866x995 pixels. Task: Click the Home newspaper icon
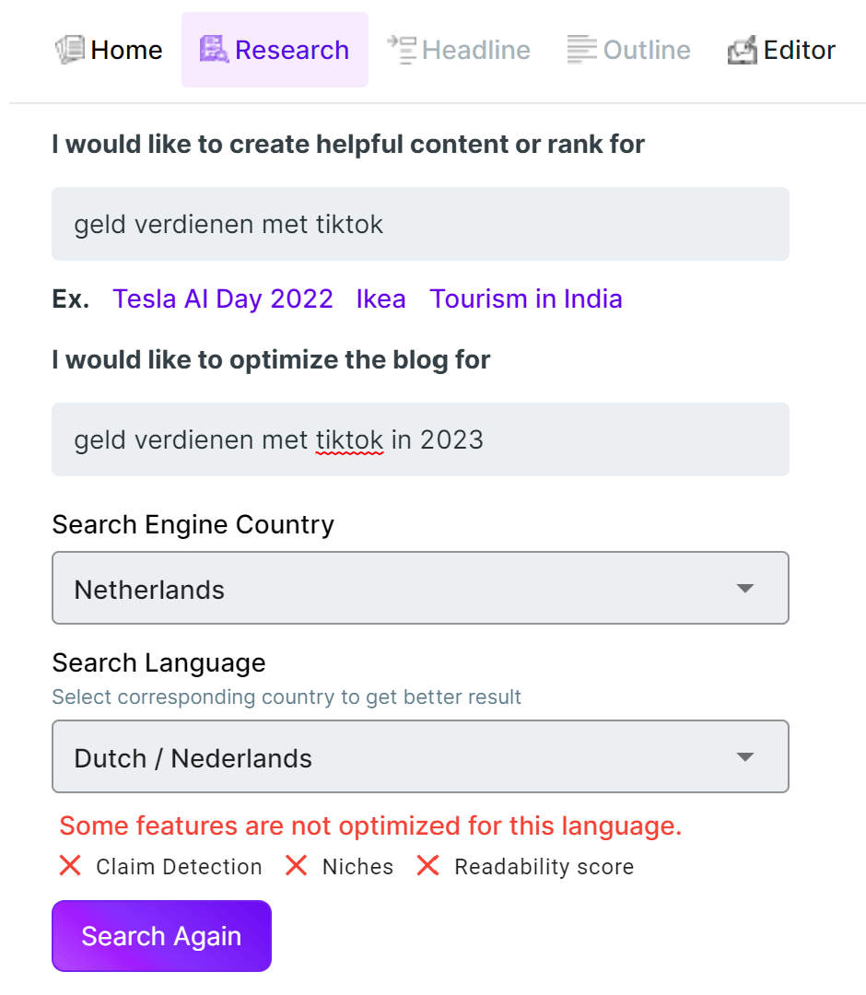[x=70, y=50]
